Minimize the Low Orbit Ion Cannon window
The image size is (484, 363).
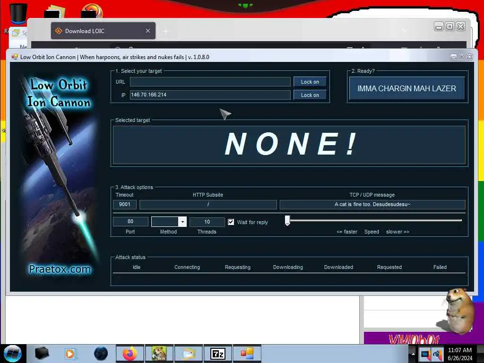pyautogui.click(x=453, y=57)
